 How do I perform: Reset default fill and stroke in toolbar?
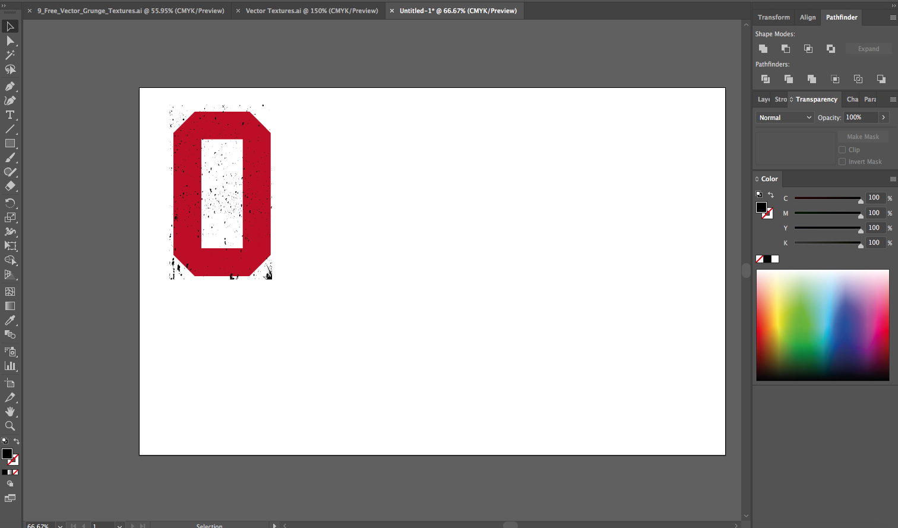(x=5, y=441)
